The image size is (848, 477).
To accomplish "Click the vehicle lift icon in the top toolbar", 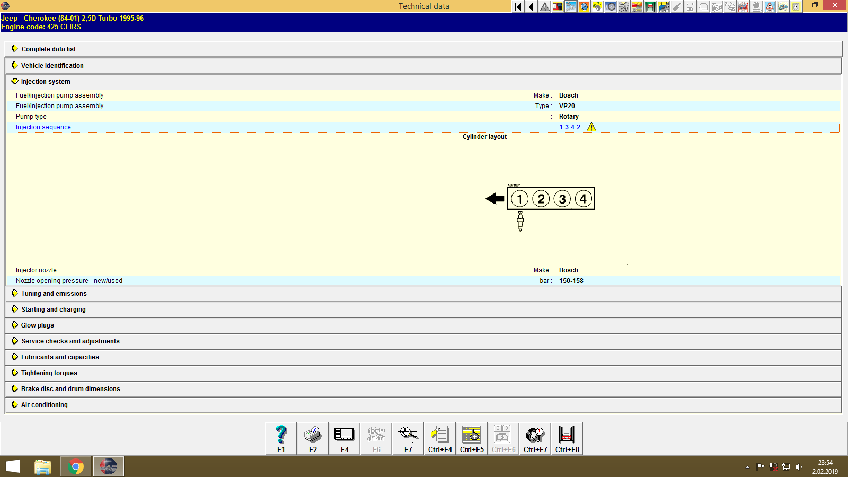I will coord(650,7).
